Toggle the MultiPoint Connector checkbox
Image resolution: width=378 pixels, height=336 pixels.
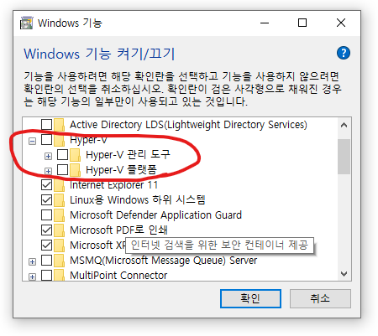tap(46, 275)
